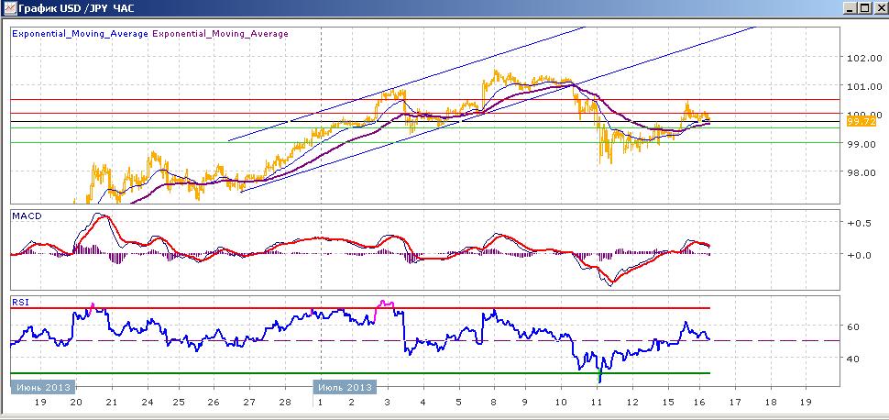Viewport: 889px width, 420px height.
Task: Click the RSI 40 axis label
Action: click(x=852, y=359)
